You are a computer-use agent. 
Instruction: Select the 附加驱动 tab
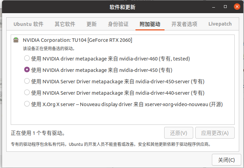tap(150, 24)
